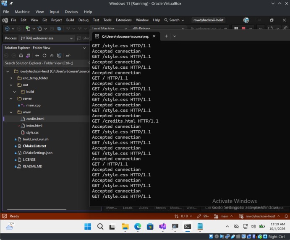Open pending changes pencil 99+ indicator
This screenshot has height=240, width=290.
(x=203, y=216)
